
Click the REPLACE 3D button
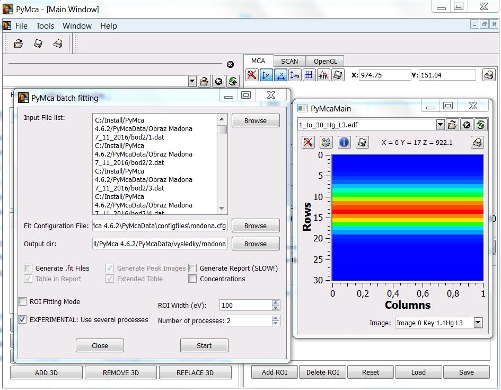click(195, 372)
